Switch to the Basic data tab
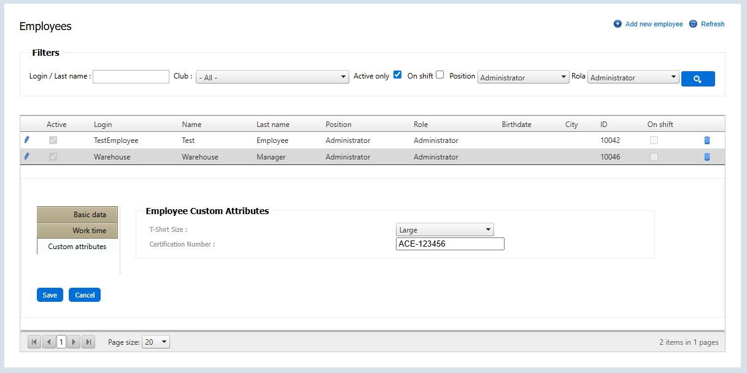This screenshot has height=373, width=747. (77, 214)
